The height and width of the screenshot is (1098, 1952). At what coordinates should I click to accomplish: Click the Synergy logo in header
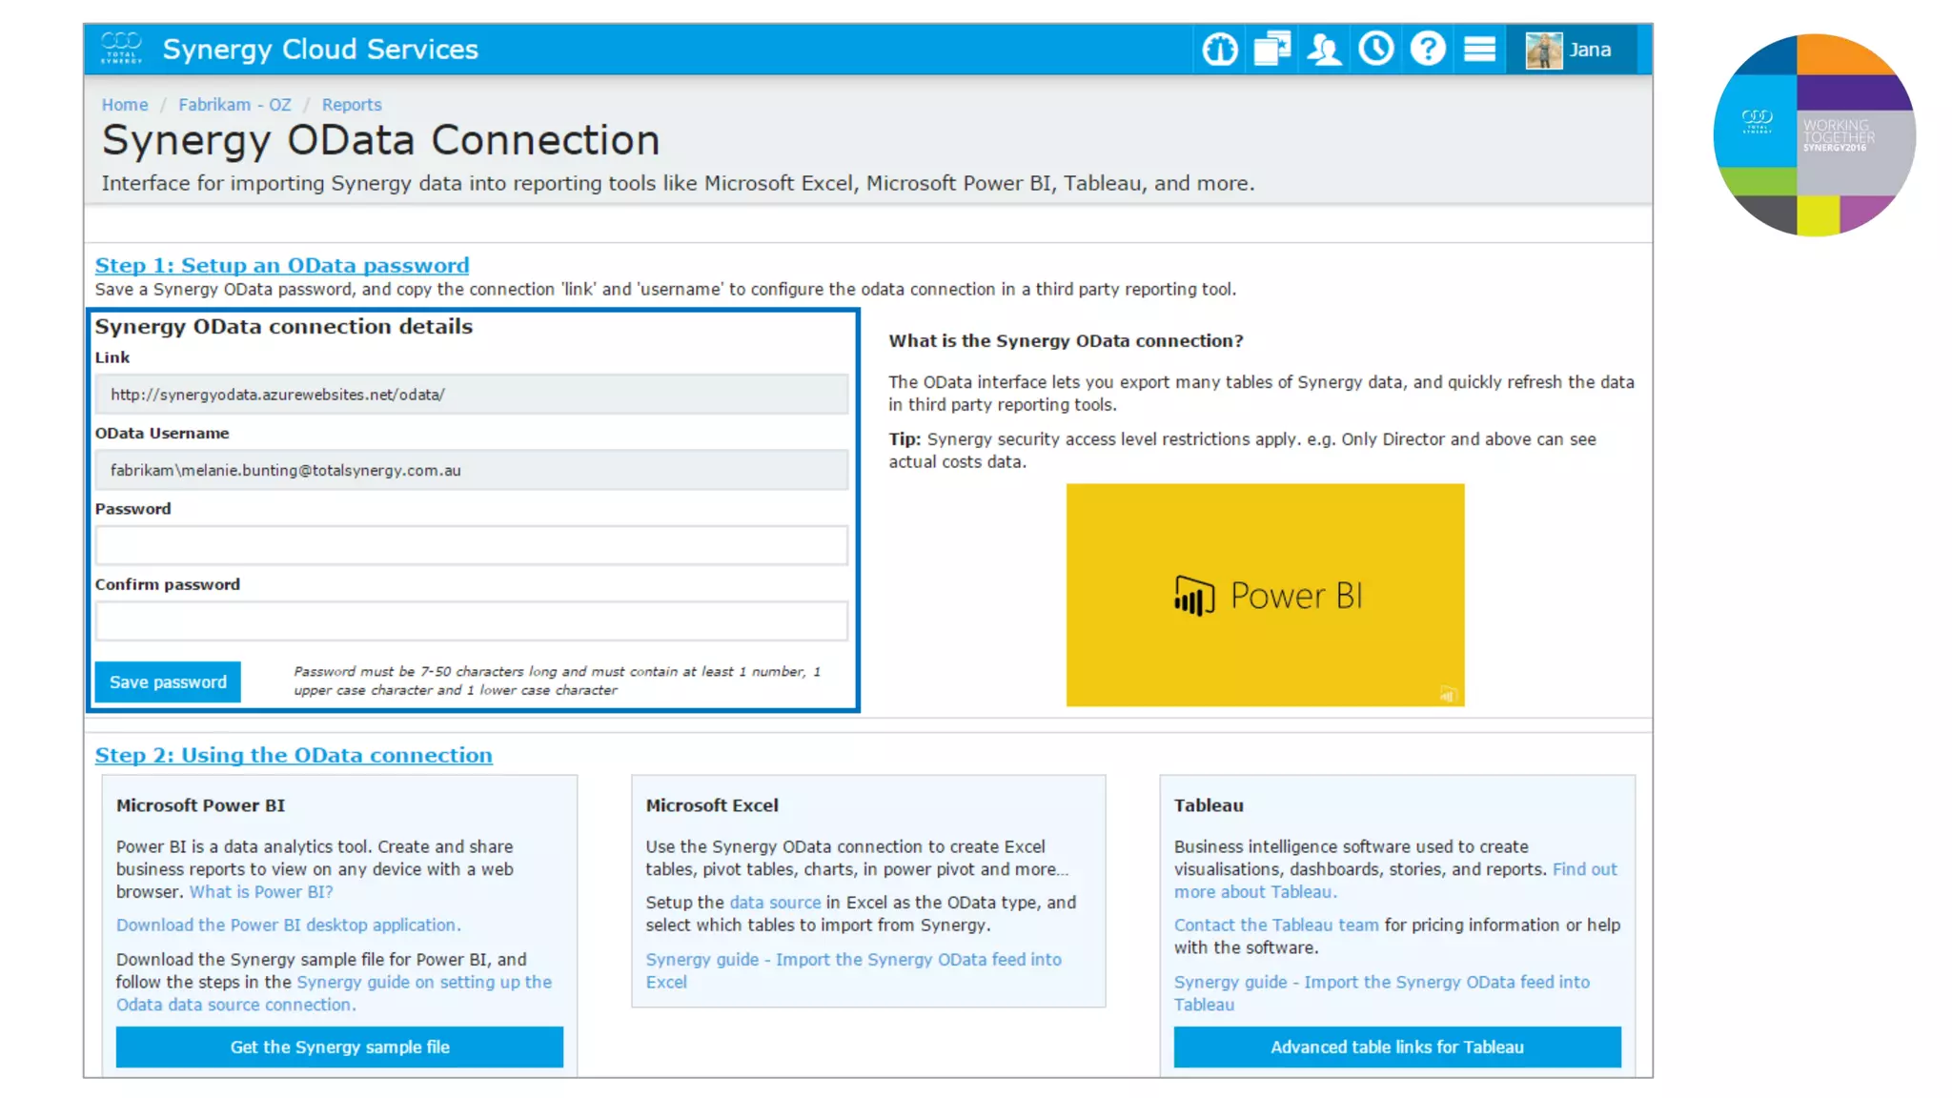(121, 49)
